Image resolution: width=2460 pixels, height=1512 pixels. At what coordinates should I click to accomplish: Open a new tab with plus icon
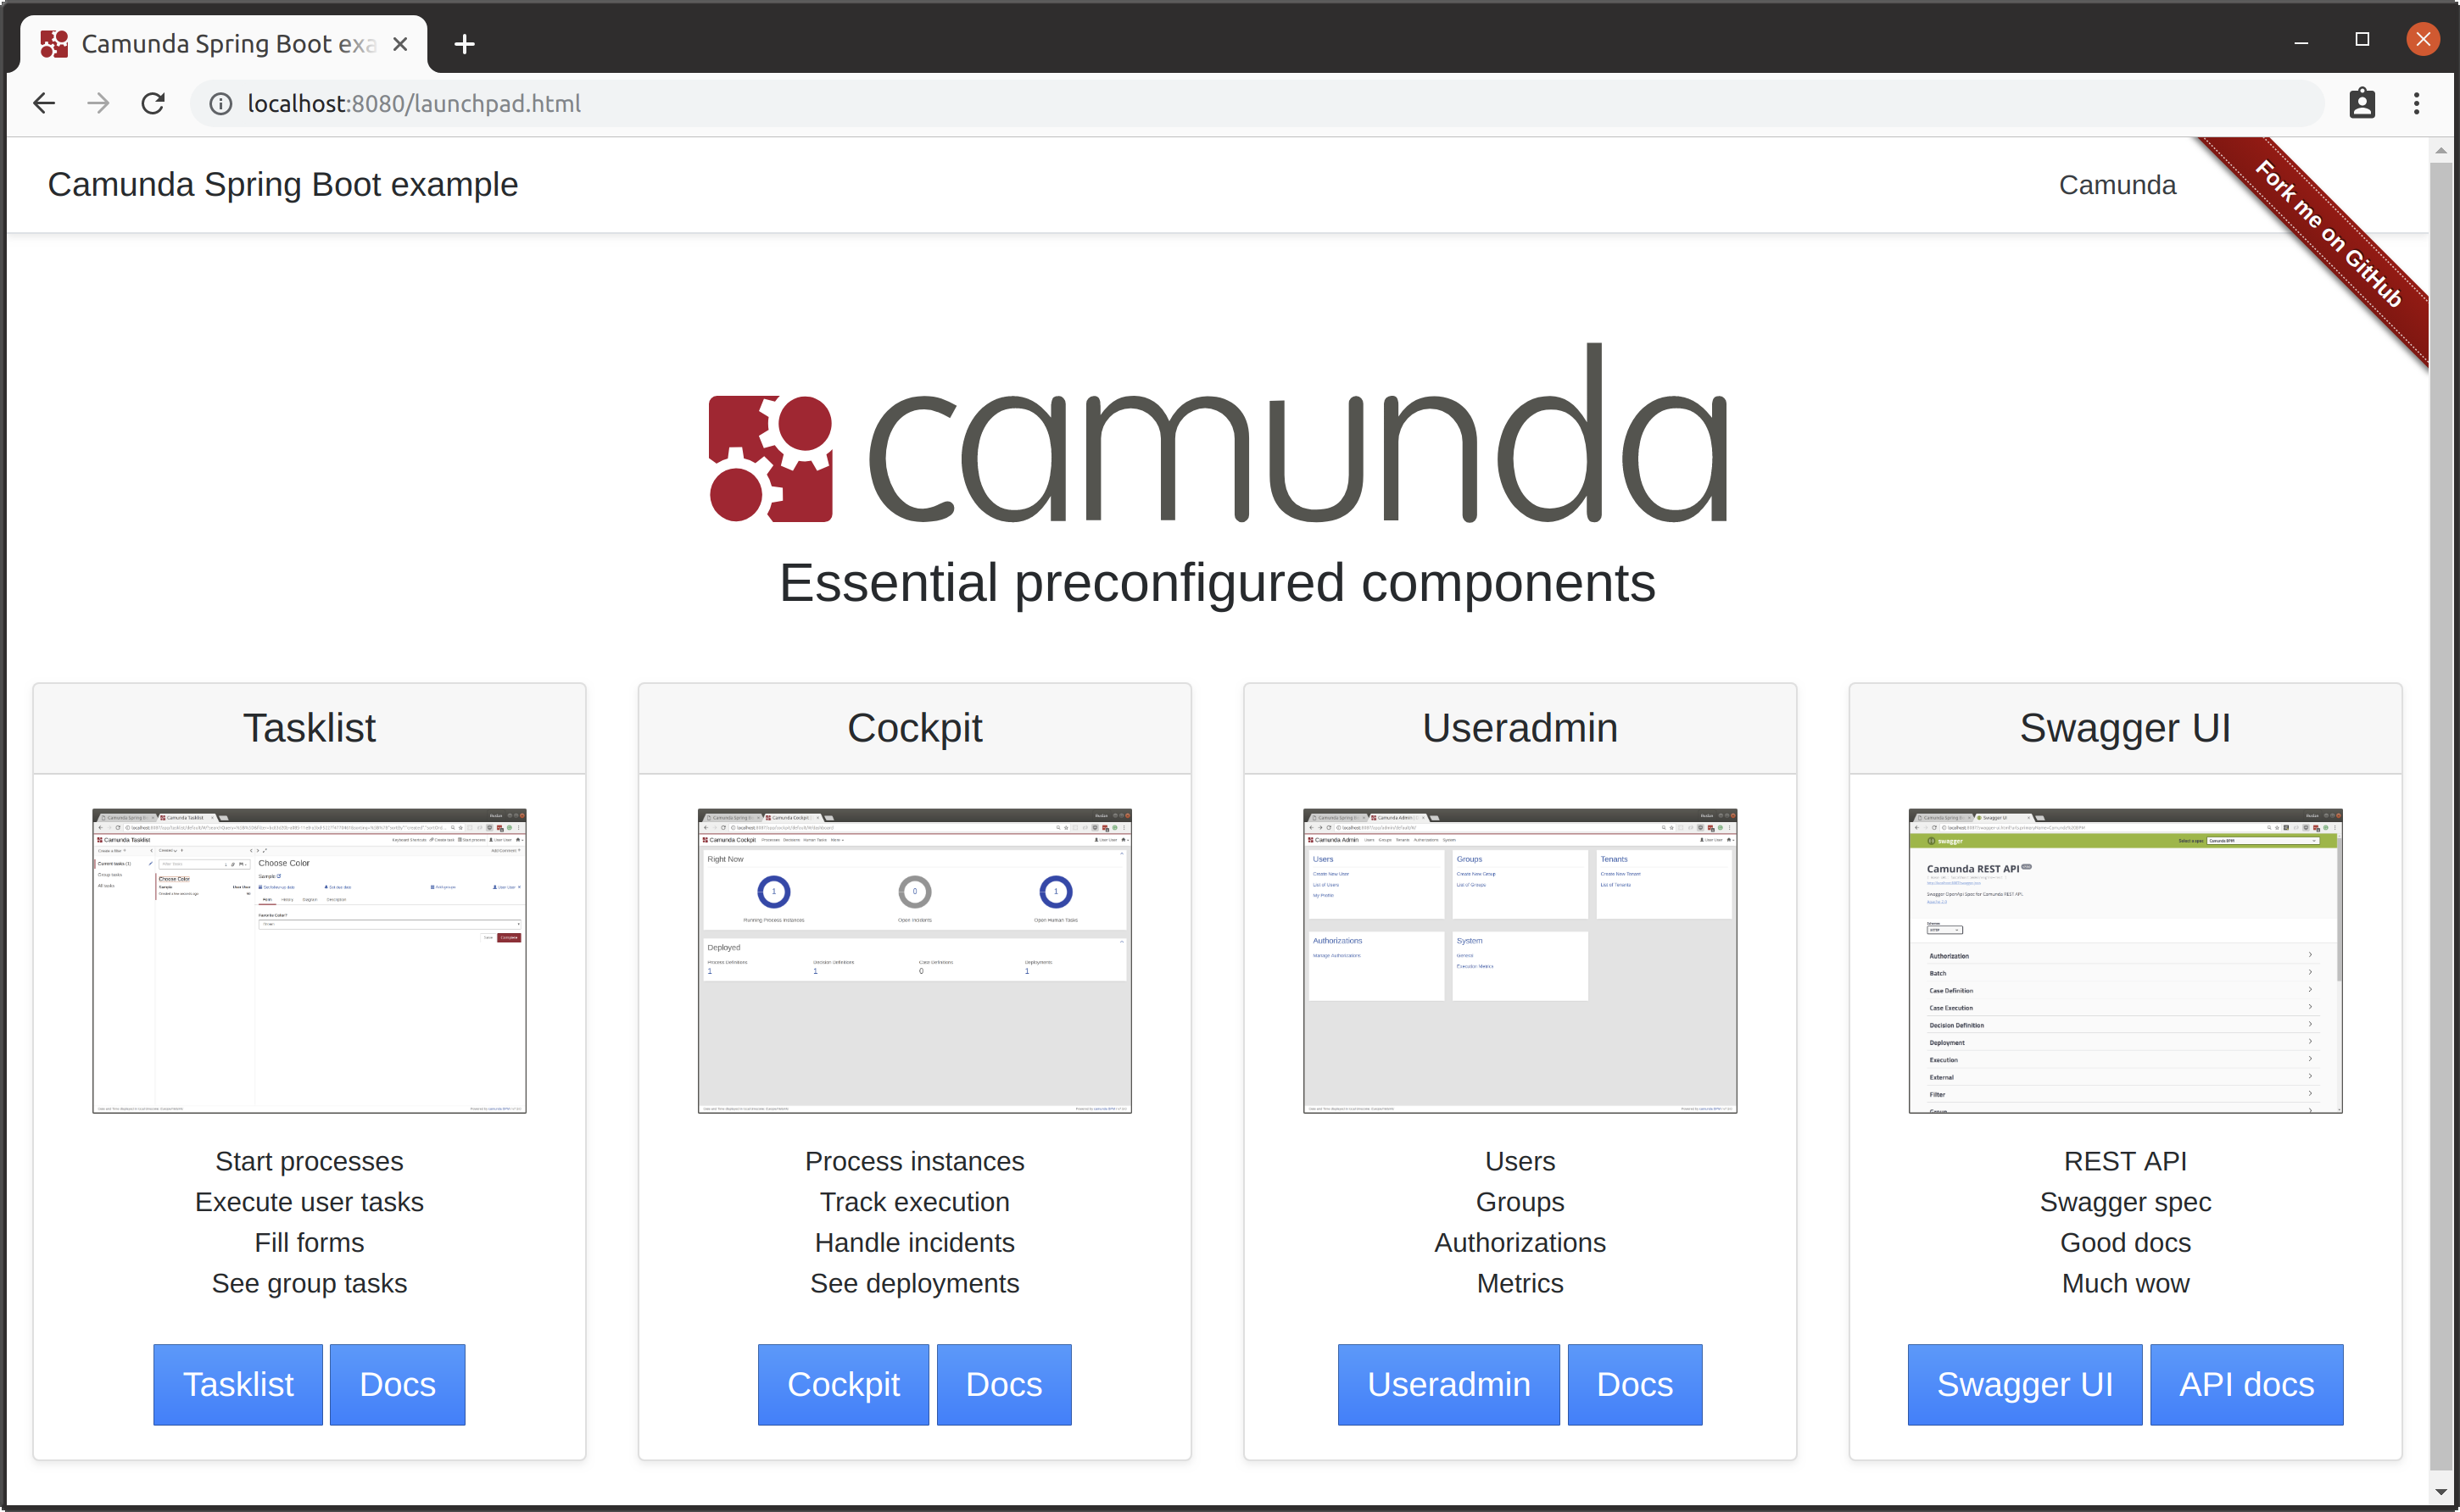tap(464, 44)
